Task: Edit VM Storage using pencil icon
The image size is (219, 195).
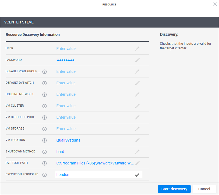Action: 137,129
